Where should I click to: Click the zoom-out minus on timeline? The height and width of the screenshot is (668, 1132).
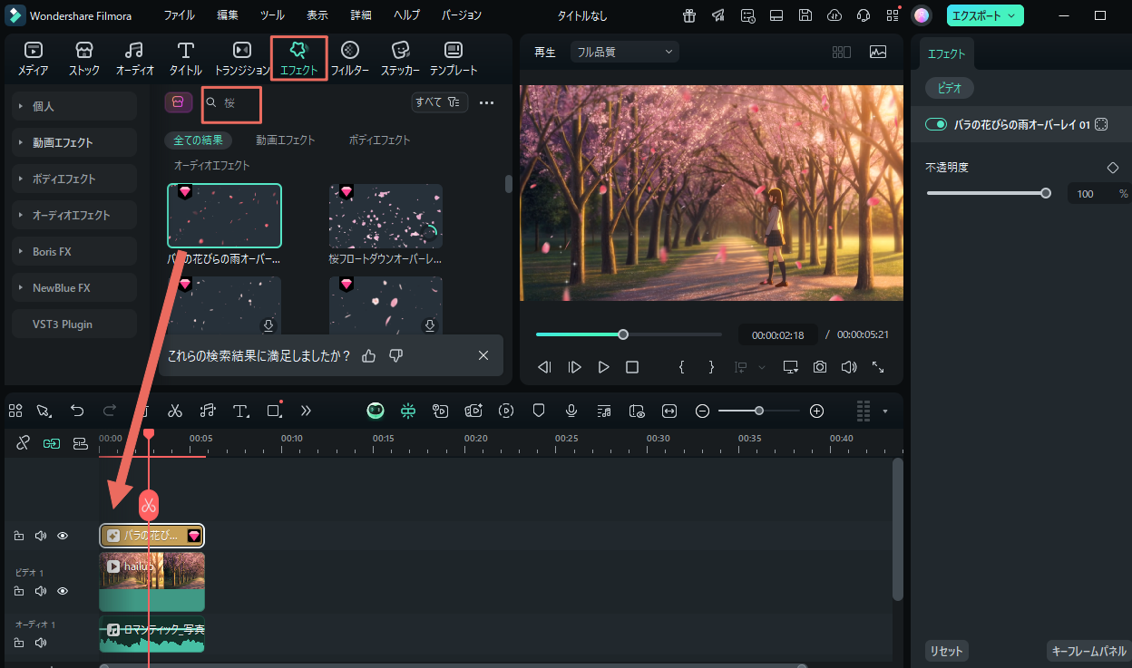pos(702,411)
